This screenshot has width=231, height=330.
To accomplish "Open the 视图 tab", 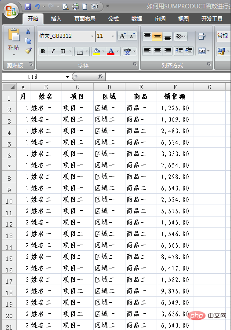I will click(x=183, y=19).
